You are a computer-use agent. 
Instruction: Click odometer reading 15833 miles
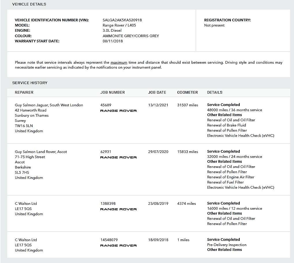point(188,152)
